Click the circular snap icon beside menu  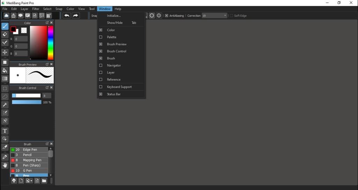click(152, 15)
